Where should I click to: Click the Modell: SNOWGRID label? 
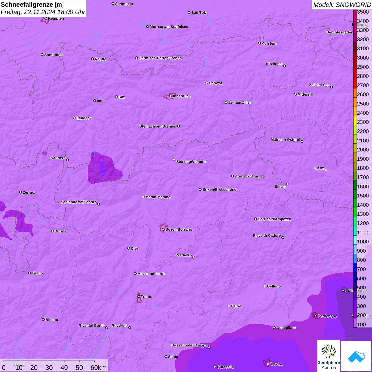pyautogui.click(x=342, y=5)
